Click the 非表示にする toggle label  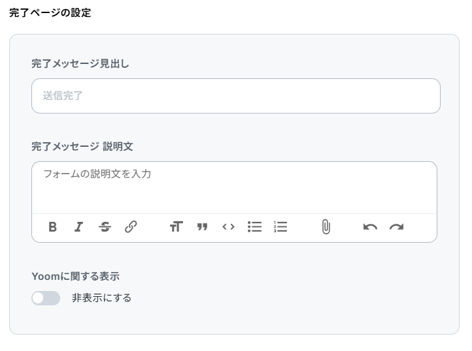[x=101, y=298]
